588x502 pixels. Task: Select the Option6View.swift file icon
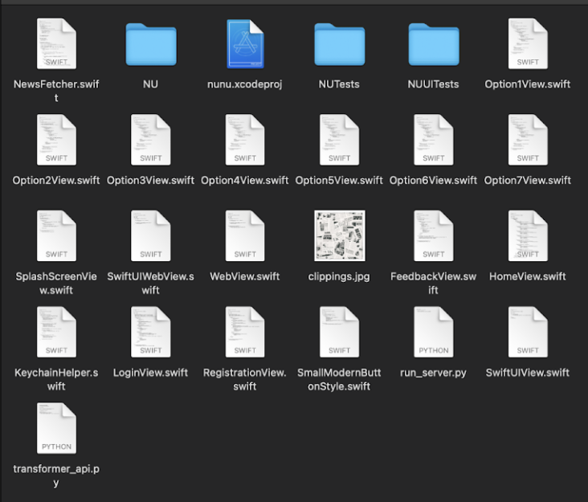pos(434,140)
